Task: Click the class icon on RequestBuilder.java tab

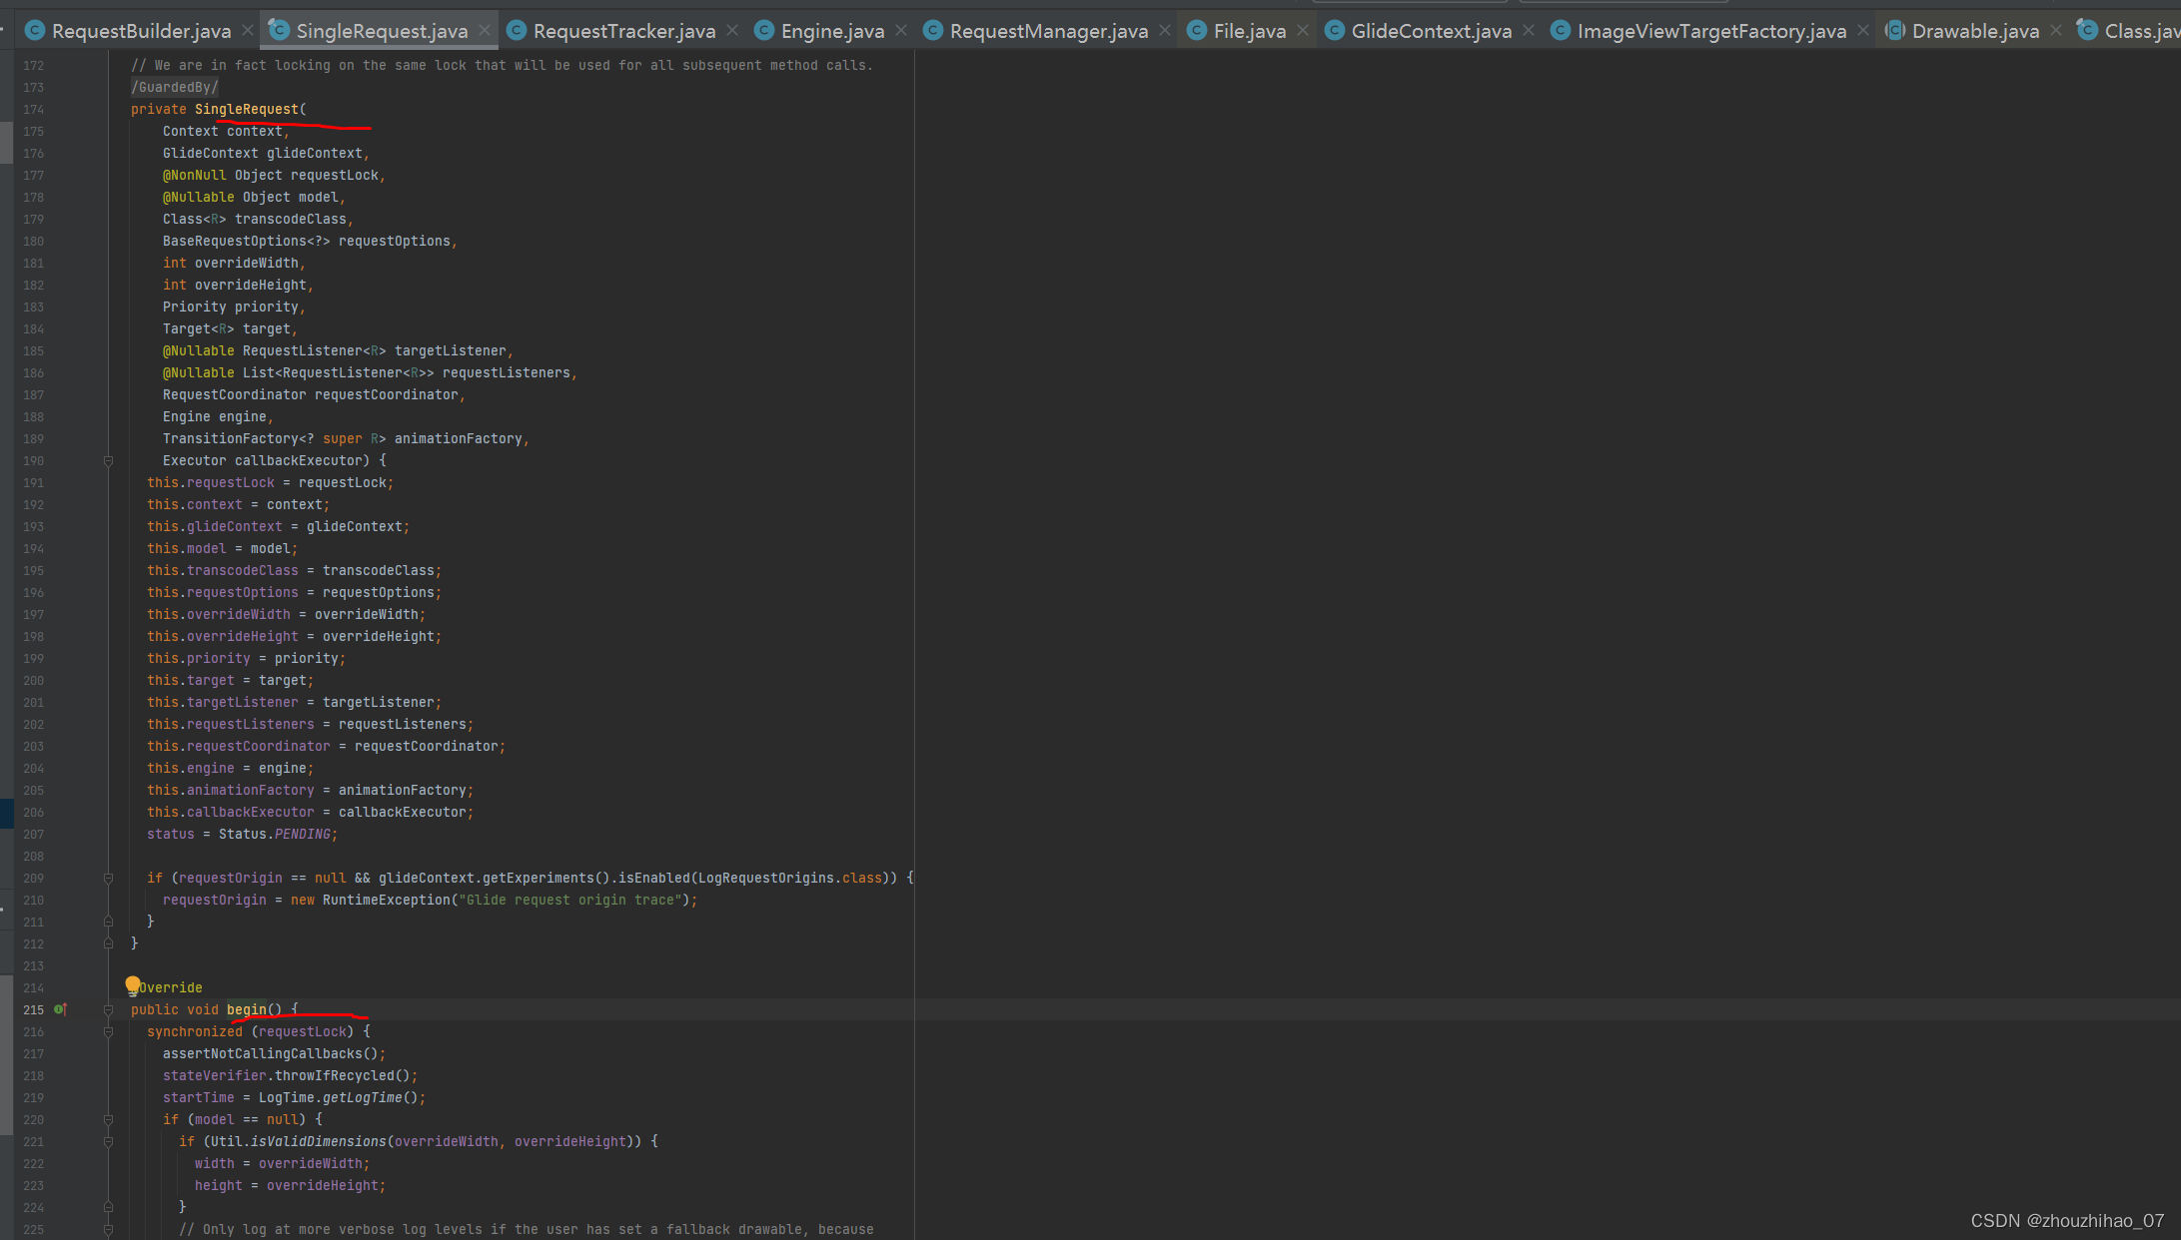Action: [x=35, y=31]
